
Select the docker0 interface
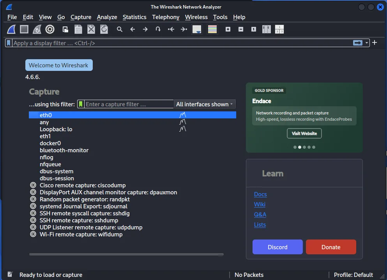coord(132,143)
